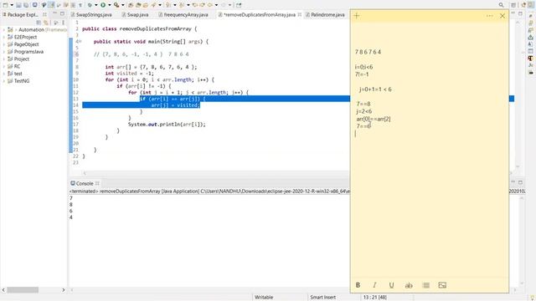The width and height of the screenshot is (536, 301).
Task: Open the Run button dropdown arrow
Action: [110, 5]
